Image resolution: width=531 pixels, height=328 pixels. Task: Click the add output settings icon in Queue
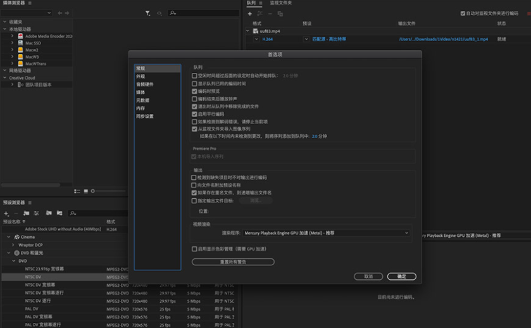[259, 13]
